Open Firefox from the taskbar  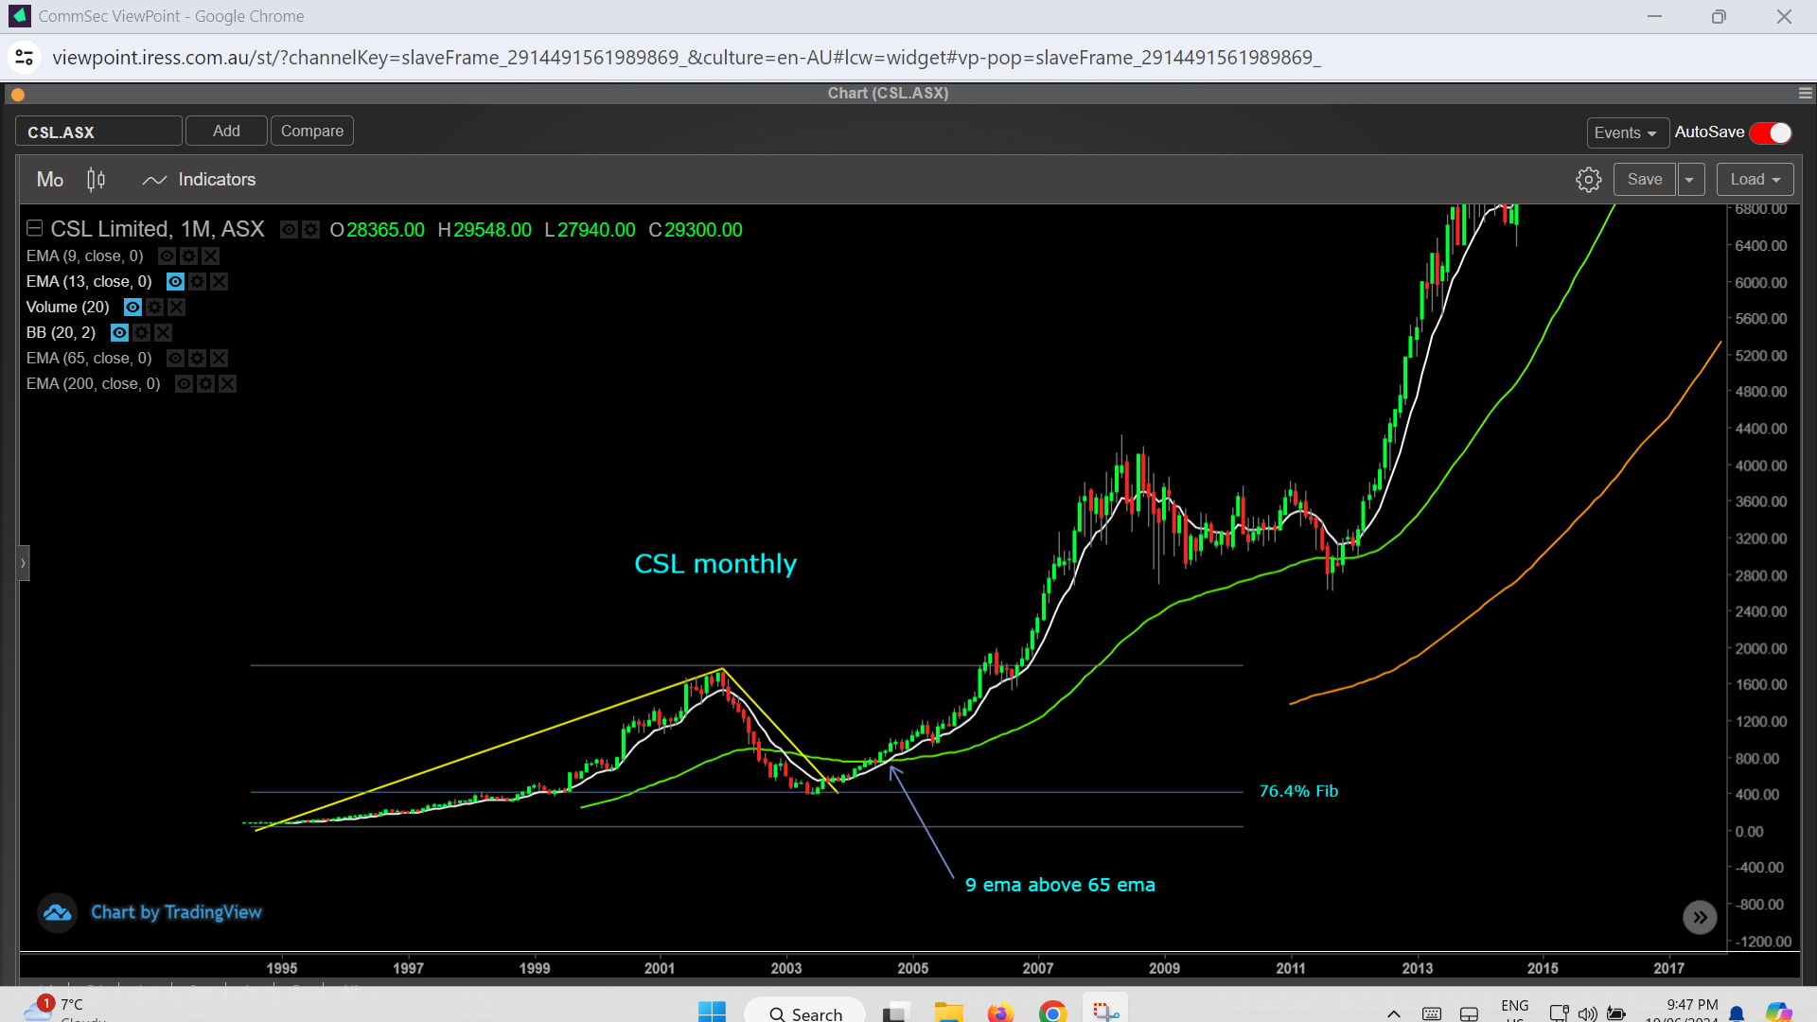pos(1000,1013)
